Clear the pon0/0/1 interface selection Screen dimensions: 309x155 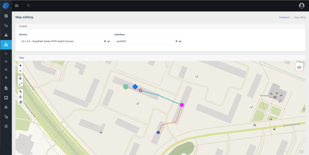click(176, 41)
